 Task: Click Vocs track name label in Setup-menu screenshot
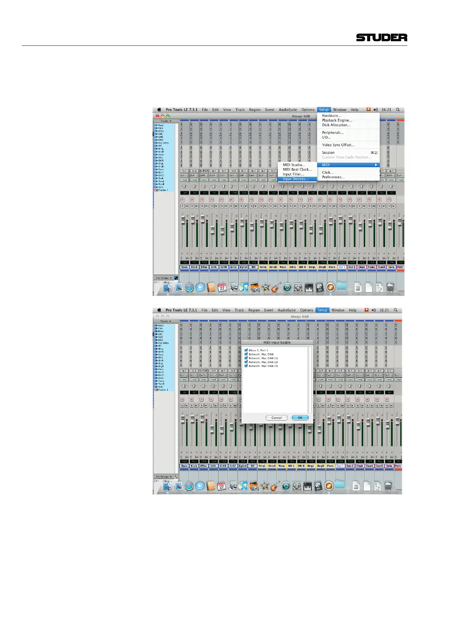[x=283, y=267]
